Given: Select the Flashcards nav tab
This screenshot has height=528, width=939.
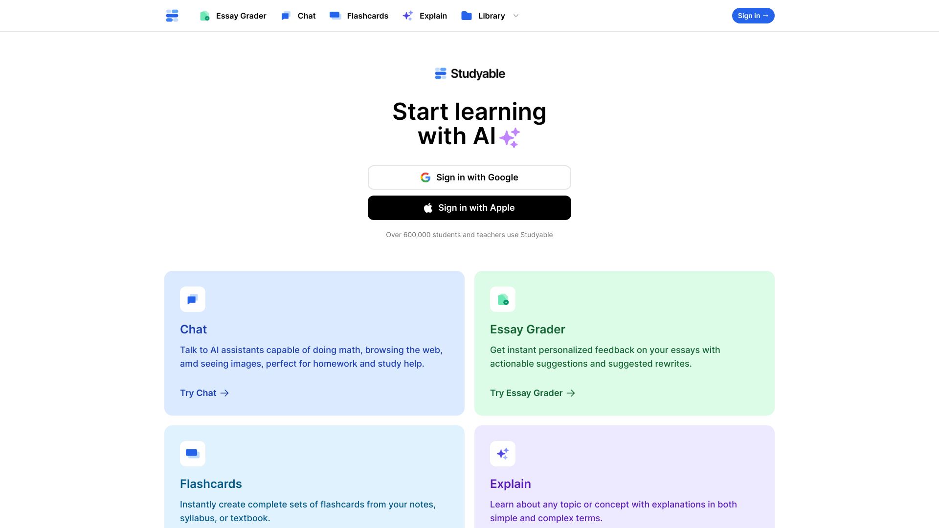Looking at the screenshot, I should [358, 16].
